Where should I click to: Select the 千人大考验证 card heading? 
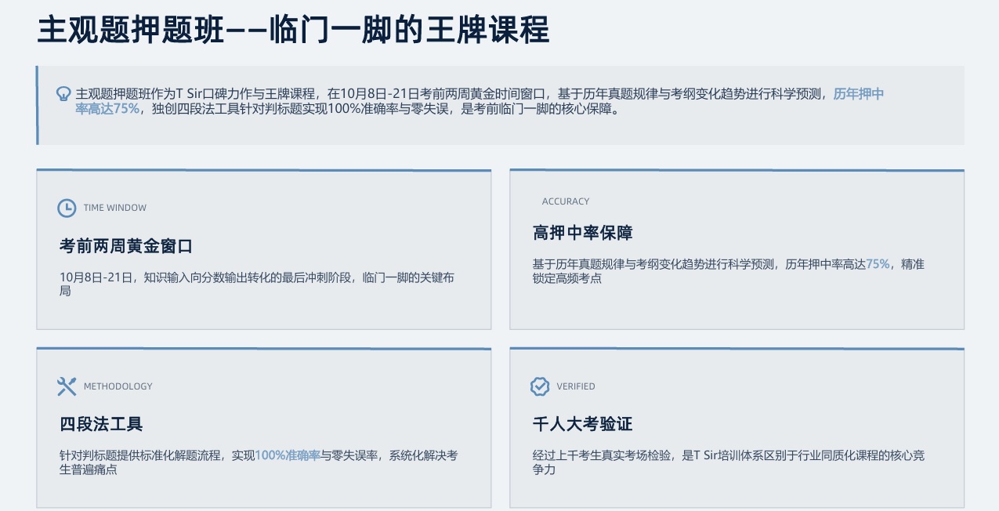coord(582,425)
